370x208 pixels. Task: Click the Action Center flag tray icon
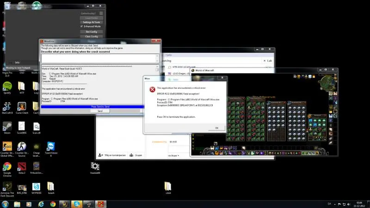click(339, 204)
